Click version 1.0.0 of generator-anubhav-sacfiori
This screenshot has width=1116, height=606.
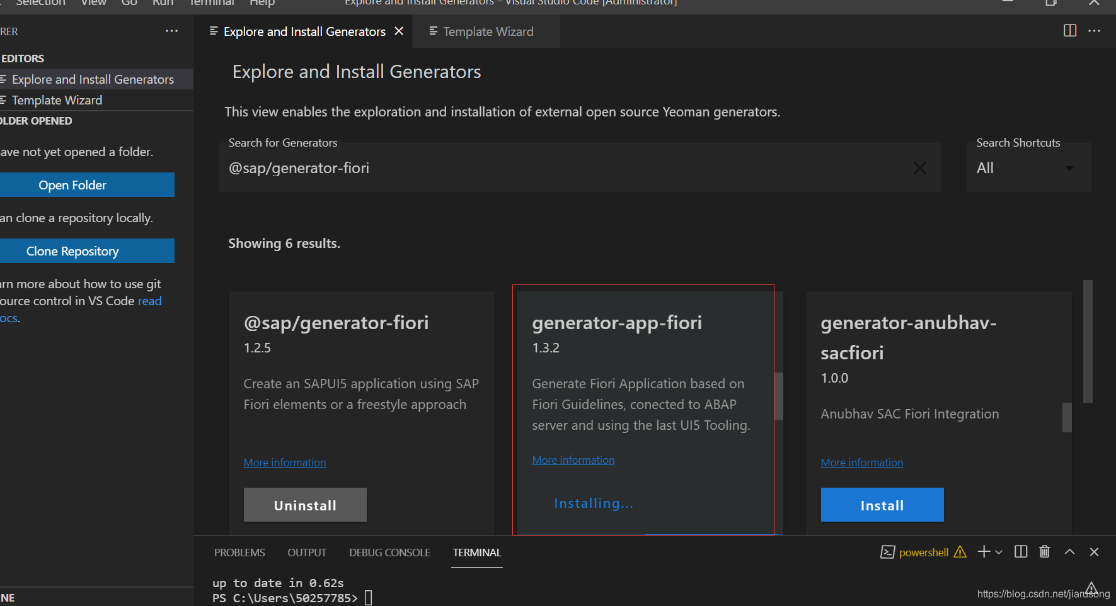click(834, 378)
